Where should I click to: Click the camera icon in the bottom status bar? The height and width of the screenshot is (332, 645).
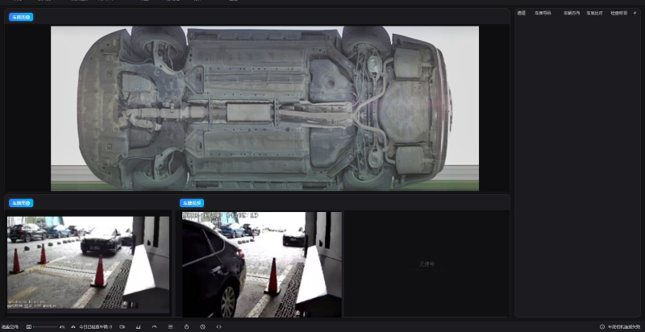coord(123,327)
